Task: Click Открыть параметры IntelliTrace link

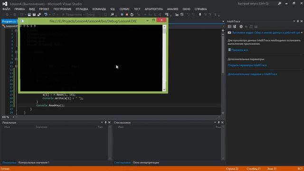Action: click(247, 65)
